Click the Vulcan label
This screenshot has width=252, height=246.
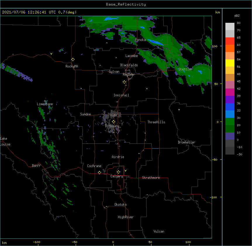[159, 231]
